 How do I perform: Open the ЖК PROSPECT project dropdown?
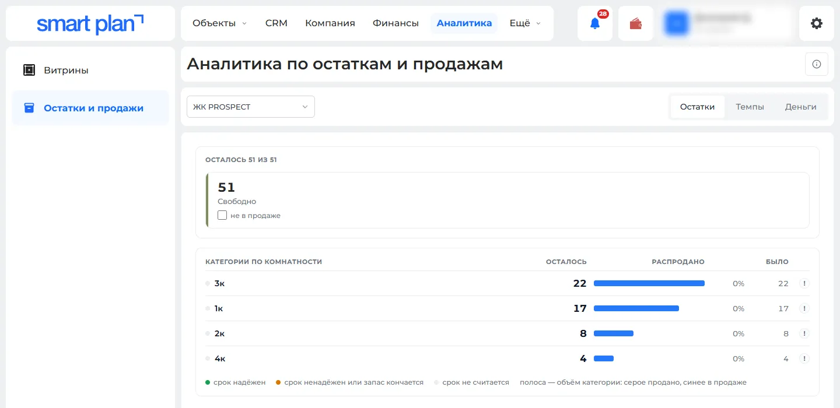(x=251, y=107)
